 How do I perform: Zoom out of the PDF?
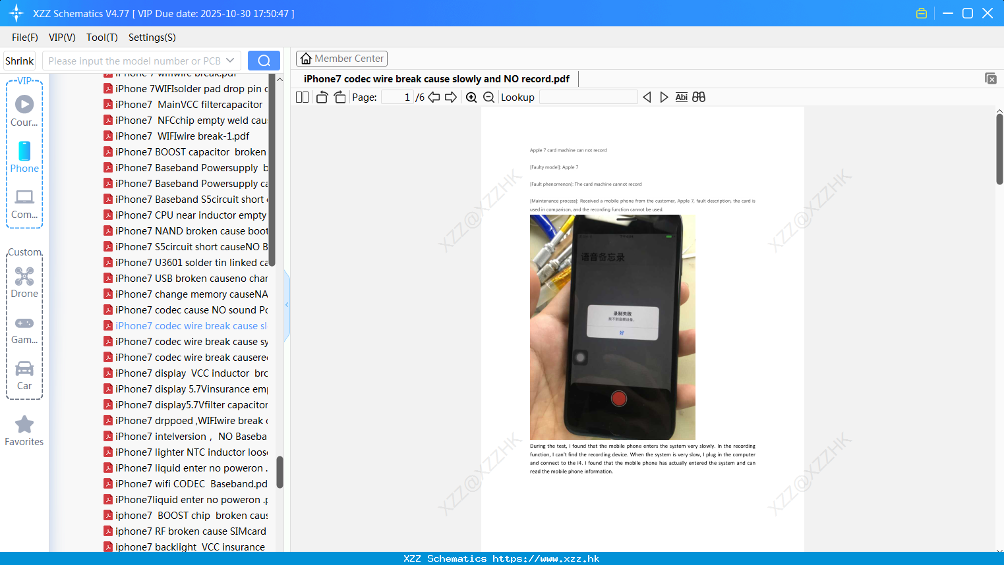coord(488,97)
